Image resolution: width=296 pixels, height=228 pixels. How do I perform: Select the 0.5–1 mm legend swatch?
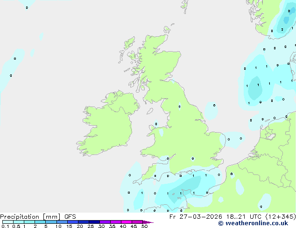tap(19, 222)
